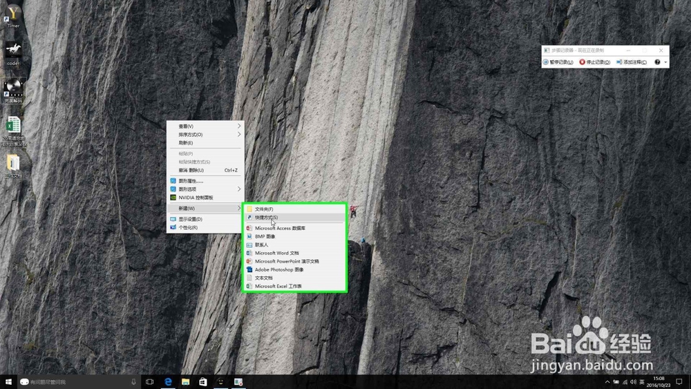Viewport: 691px width, 389px height.
Task: Open the Action Center notifications icon
Action: coord(679,382)
